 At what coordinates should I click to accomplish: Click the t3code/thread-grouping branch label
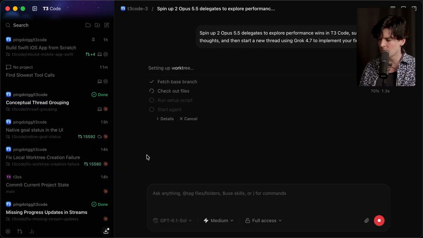(x=34, y=109)
